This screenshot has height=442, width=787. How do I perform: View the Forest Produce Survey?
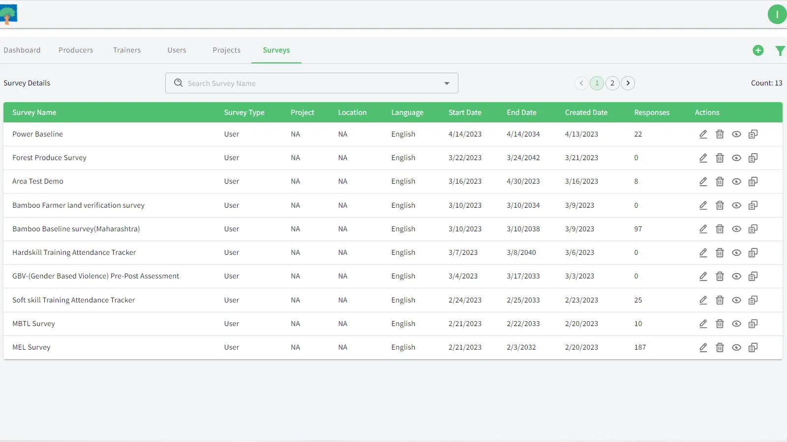coord(736,158)
